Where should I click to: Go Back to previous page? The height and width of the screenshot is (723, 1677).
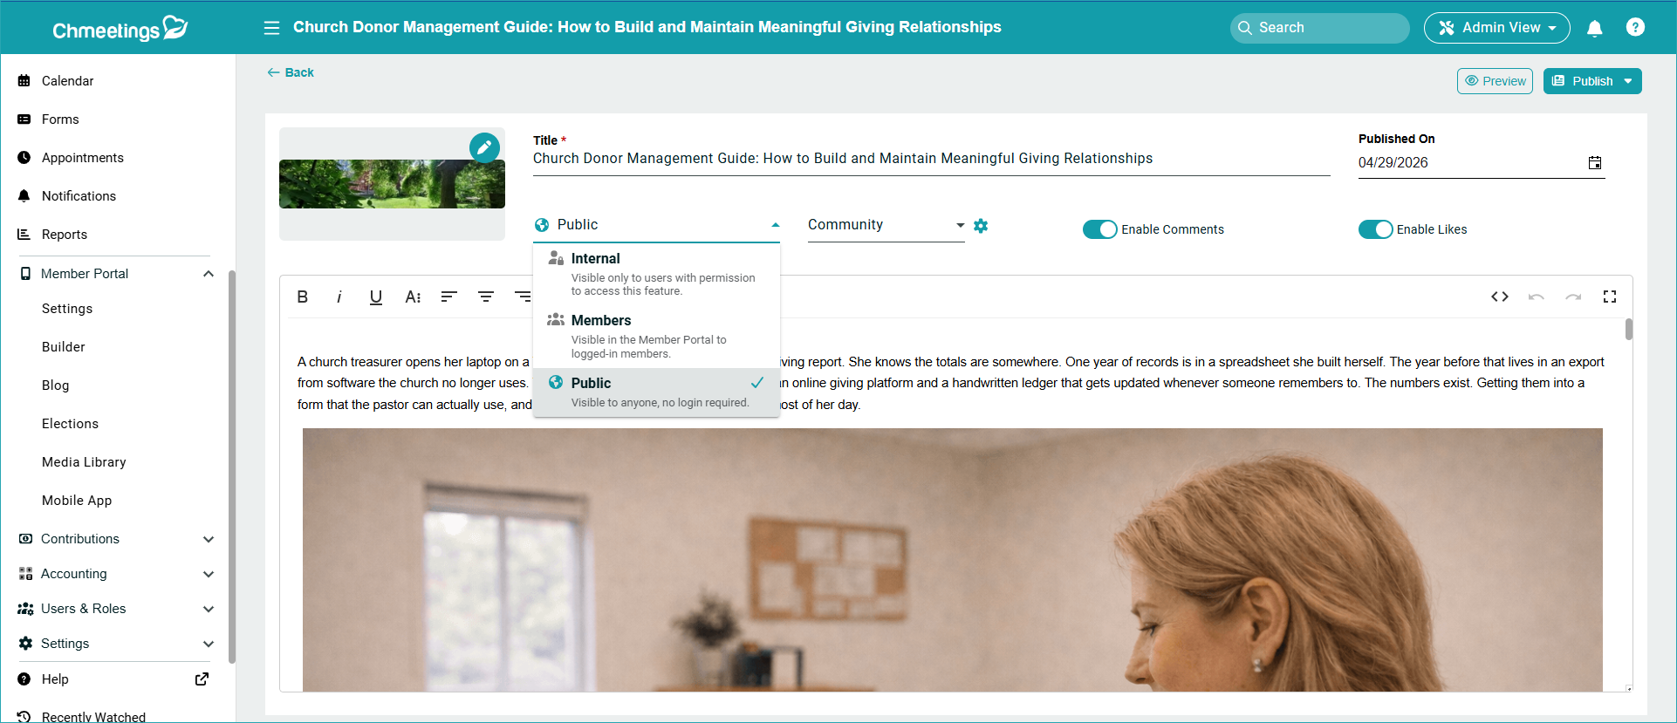[x=291, y=72]
